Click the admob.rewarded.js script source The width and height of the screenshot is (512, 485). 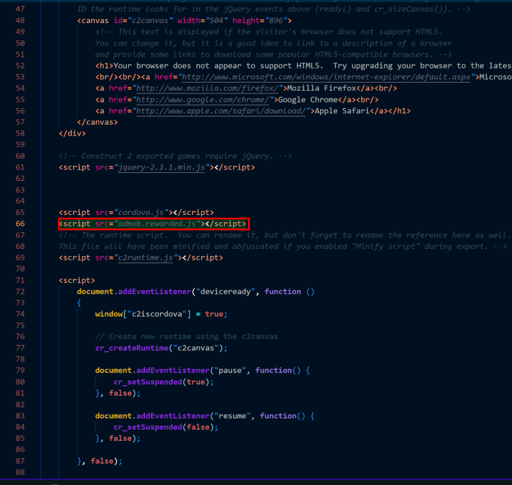coord(157,223)
